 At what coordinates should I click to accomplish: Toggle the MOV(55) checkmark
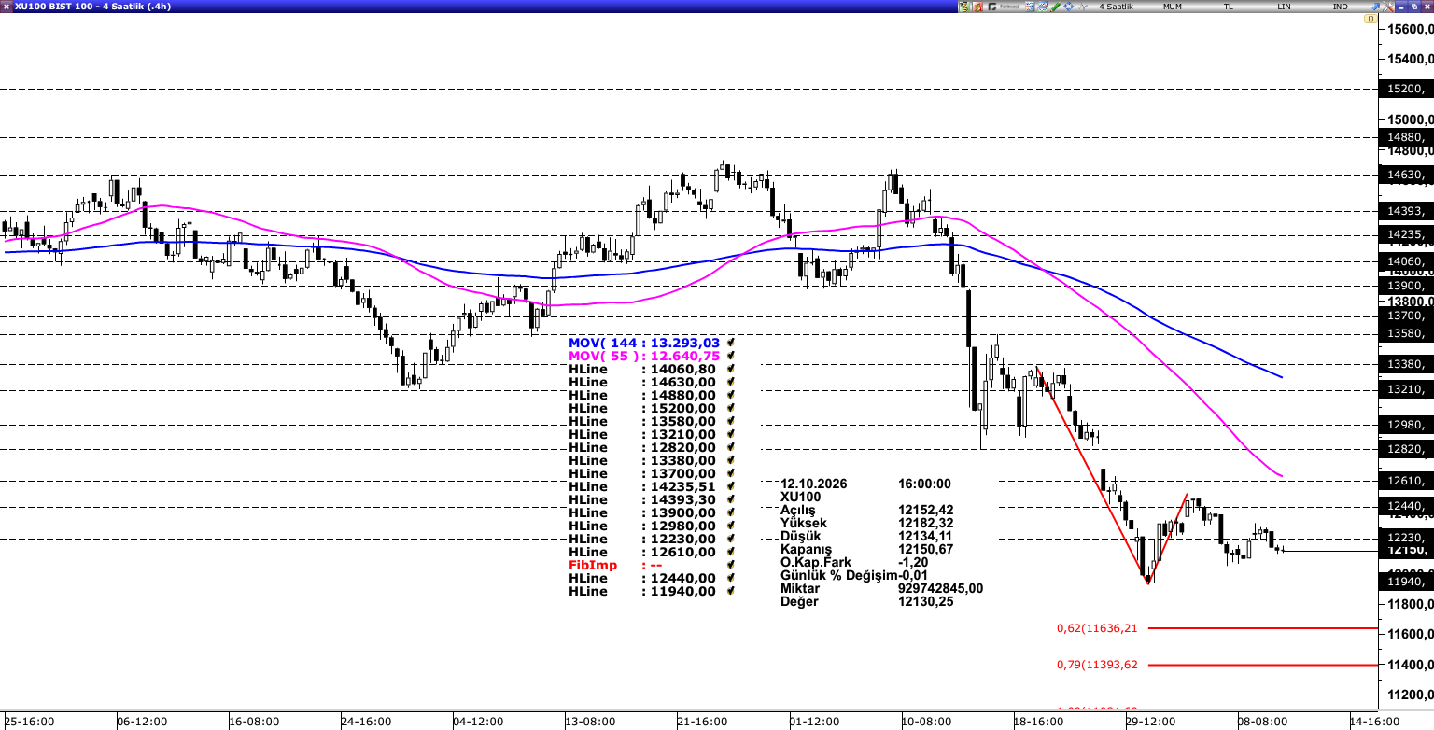pyautogui.click(x=730, y=357)
